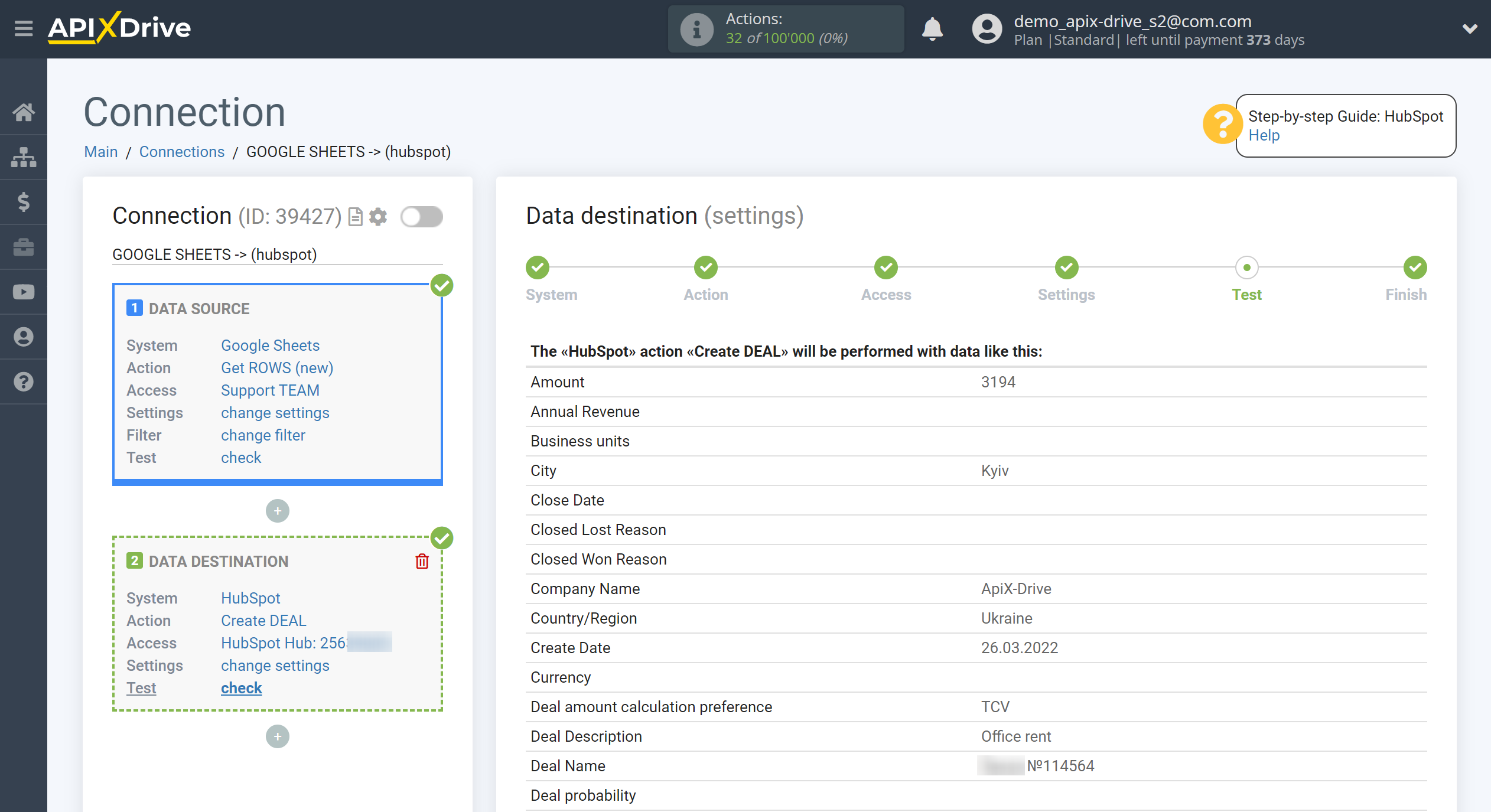Go to the Action wizard step
1491x812 pixels.
coord(706,268)
